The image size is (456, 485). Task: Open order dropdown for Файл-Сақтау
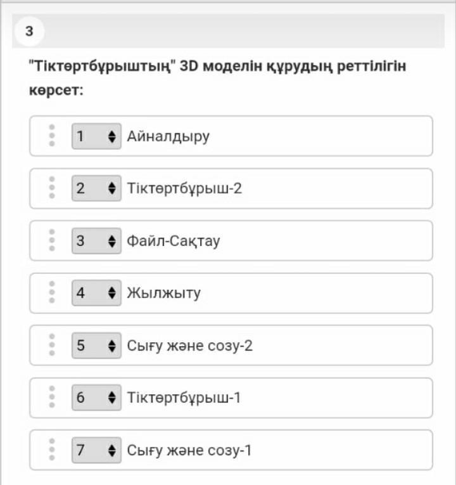coord(96,241)
